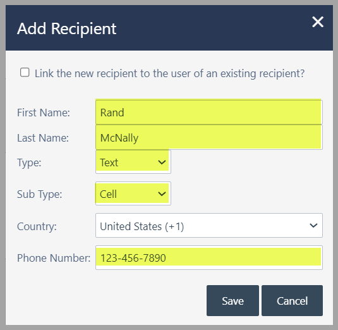Viewport: 338px width, 330px height.
Task: Click the Country label
Action: [37, 227]
